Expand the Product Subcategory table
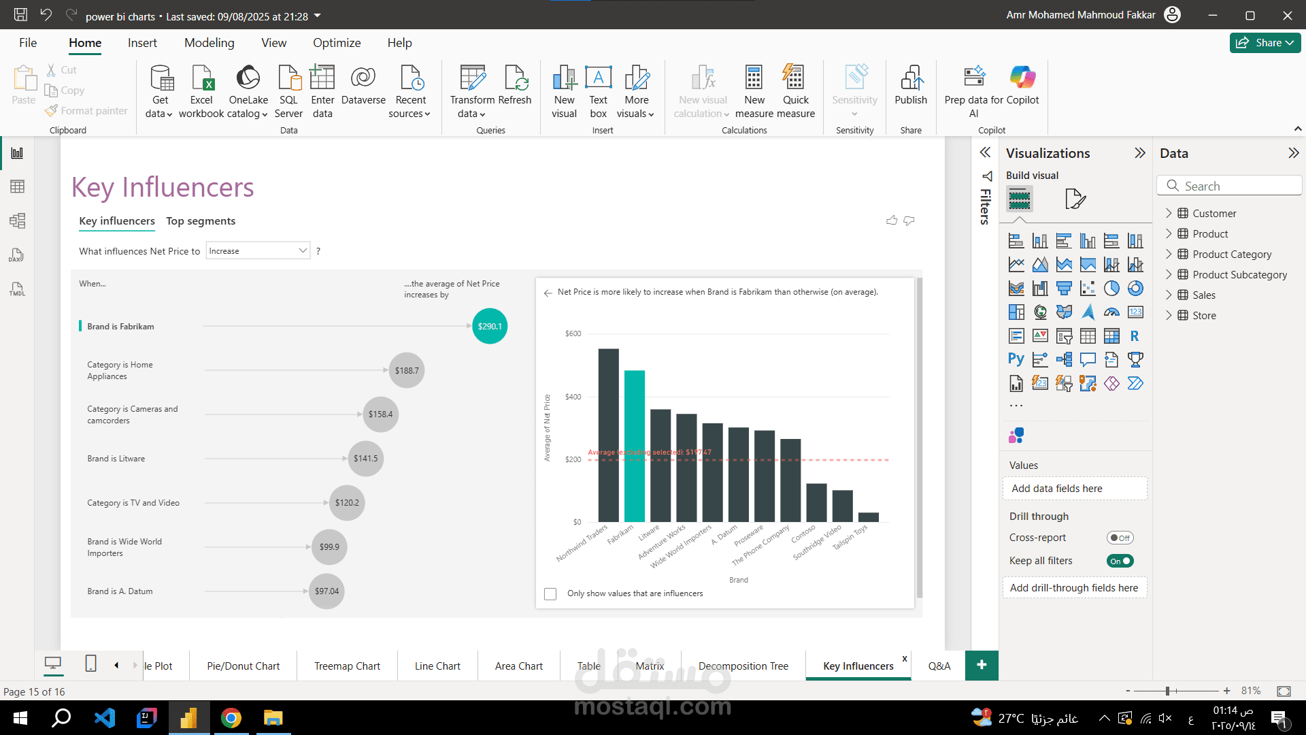Viewport: 1306px width, 735px height. point(1169,274)
